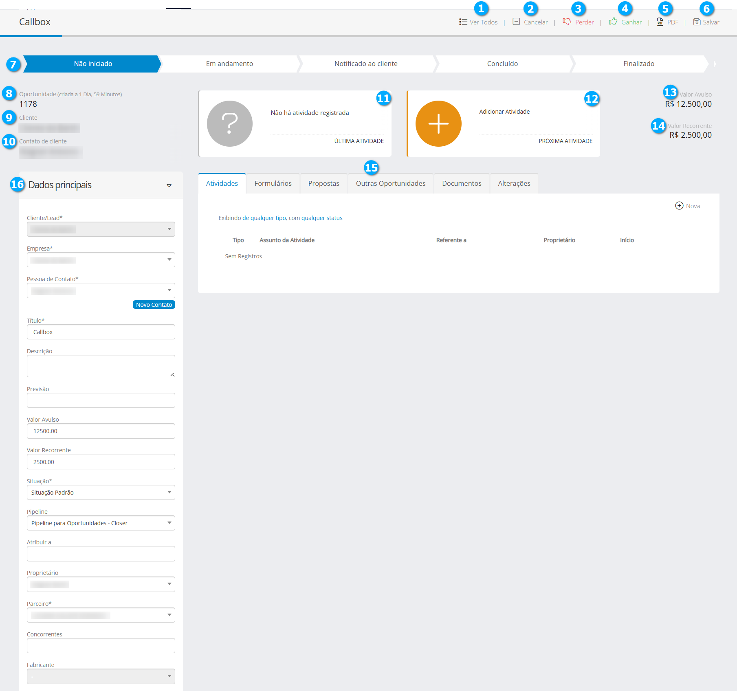Collapse the Dados principais section arrow

tap(169, 186)
